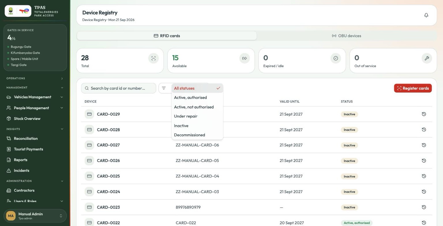Click the filter icon next to the search box
The image size is (443, 226).
coord(164,88)
